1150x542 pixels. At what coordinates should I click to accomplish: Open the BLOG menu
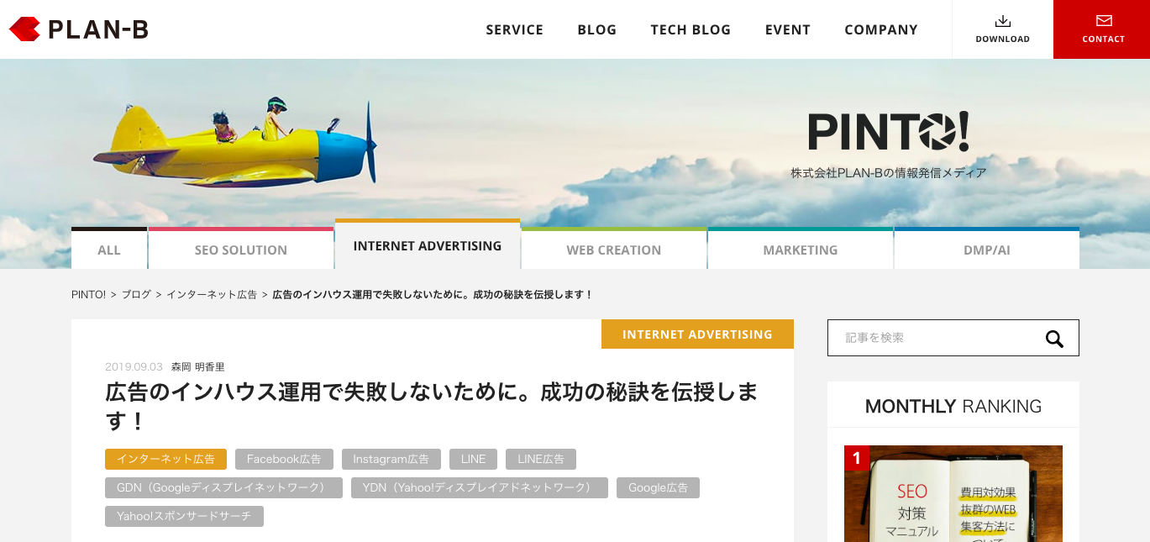[597, 29]
